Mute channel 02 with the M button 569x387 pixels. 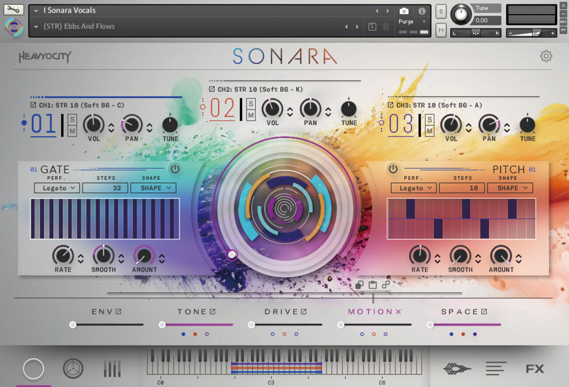coord(251,115)
